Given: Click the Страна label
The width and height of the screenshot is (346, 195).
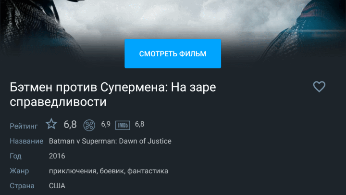Looking at the screenshot, I should [22, 186].
